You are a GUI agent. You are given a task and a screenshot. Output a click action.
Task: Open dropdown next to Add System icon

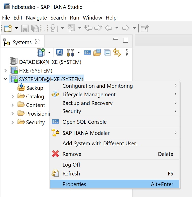49,53
